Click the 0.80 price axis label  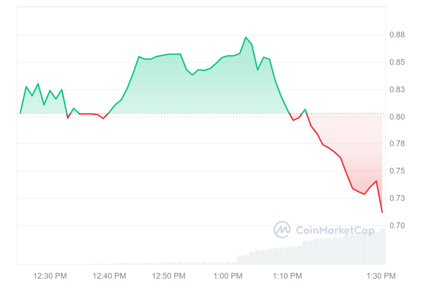click(397, 117)
